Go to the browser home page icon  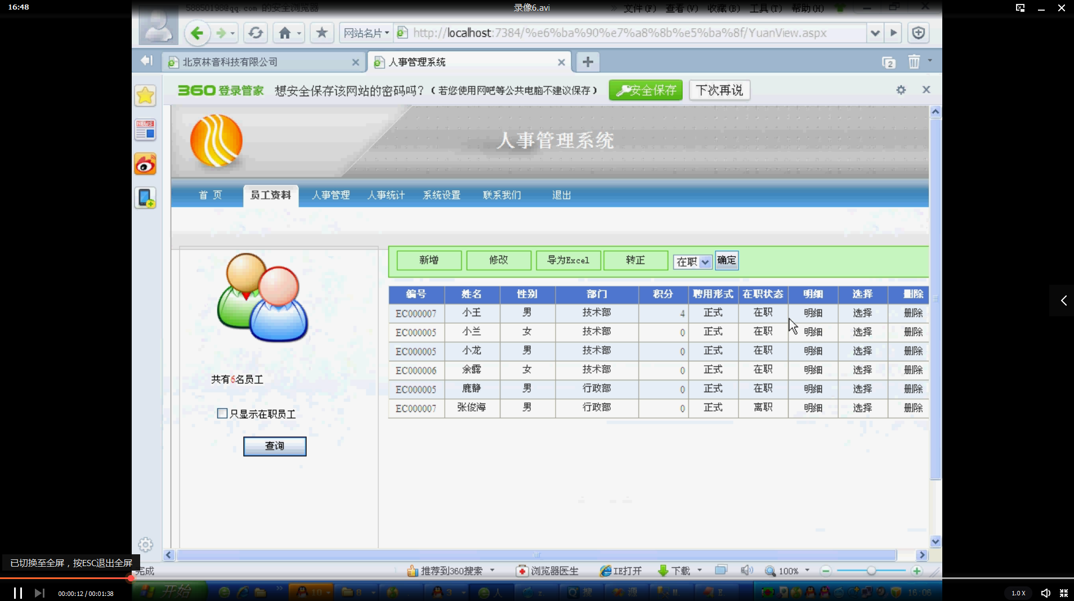(285, 33)
